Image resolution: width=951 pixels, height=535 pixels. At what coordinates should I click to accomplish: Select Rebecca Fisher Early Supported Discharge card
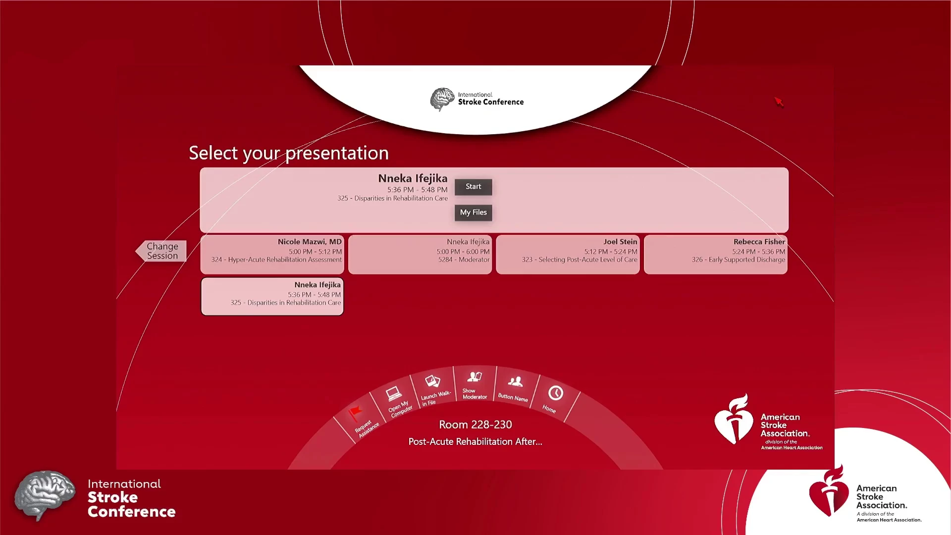pyautogui.click(x=715, y=254)
